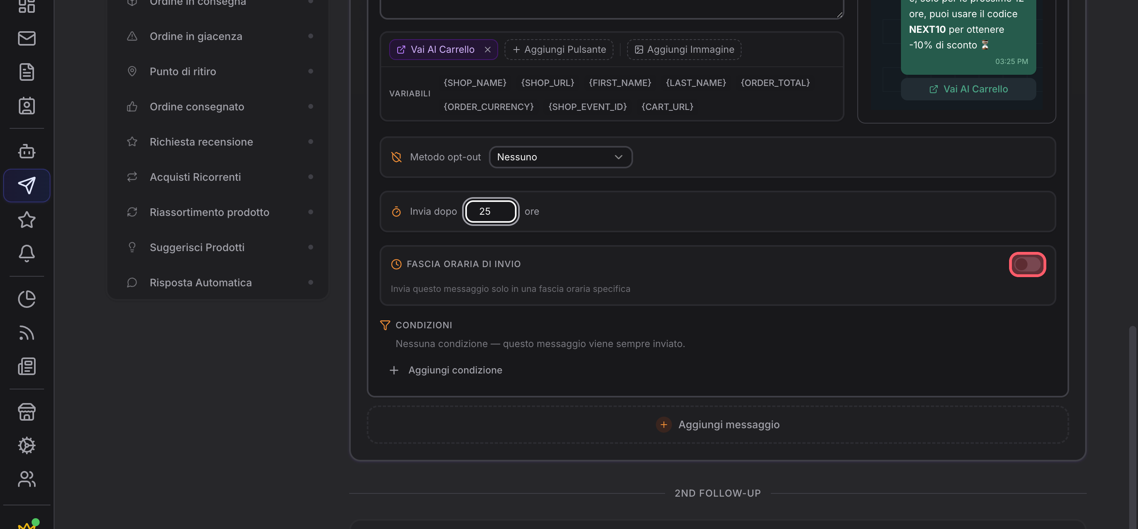This screenshot has height=529, width=1138.
Task: Select Ordine in giacenza automation
Action: [218, 36]
